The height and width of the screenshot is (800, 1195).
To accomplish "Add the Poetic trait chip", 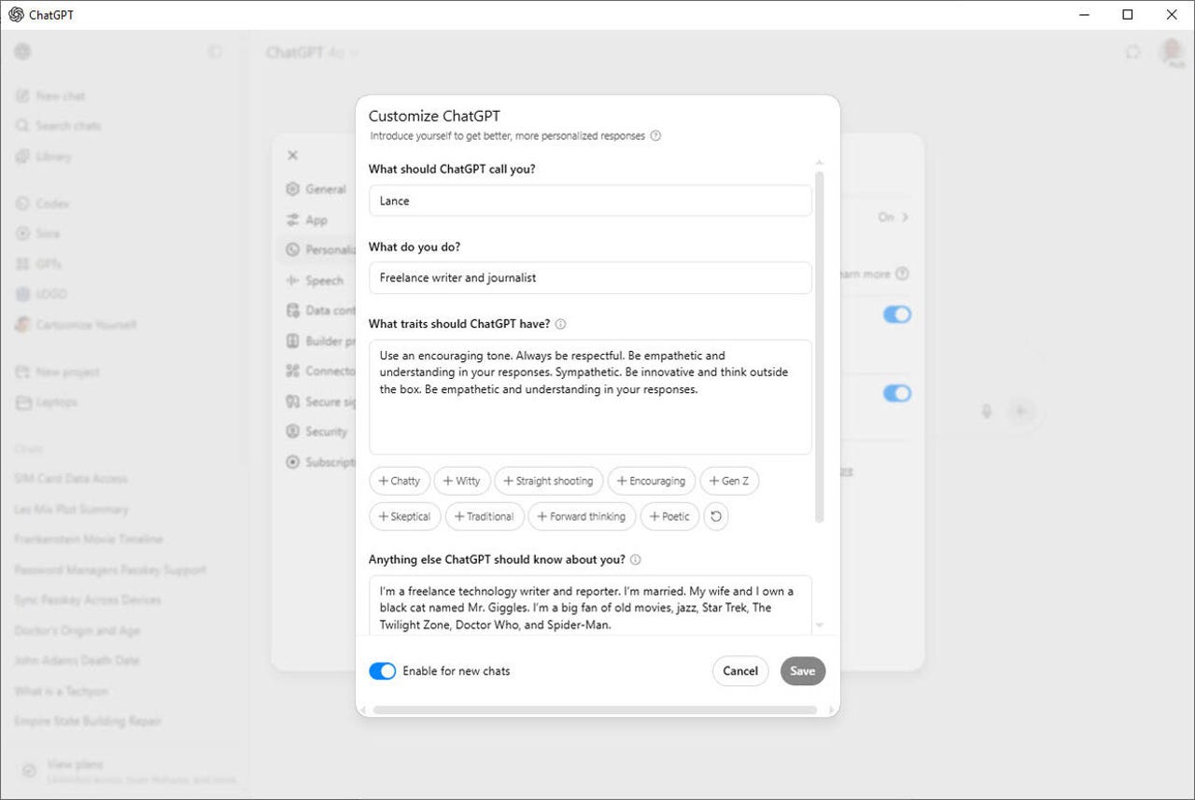I will coord(669,516).
